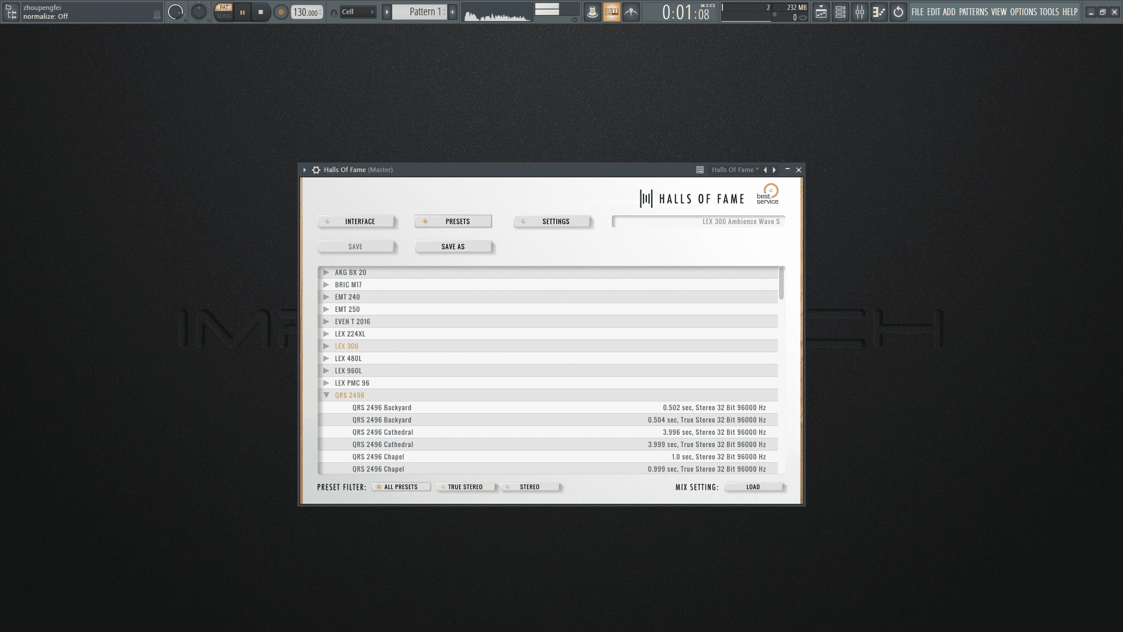The height and width of the screenshot is (632, 1123).
Task: Click the SAVE AS button
Action: (x=453, y=247)
